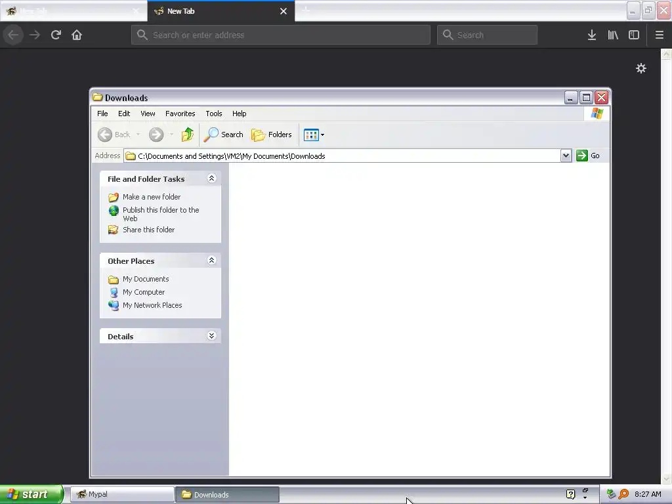Screen dimensions: 672x504
Task: Click Make a new folder
Action: (x=152, y=197)
